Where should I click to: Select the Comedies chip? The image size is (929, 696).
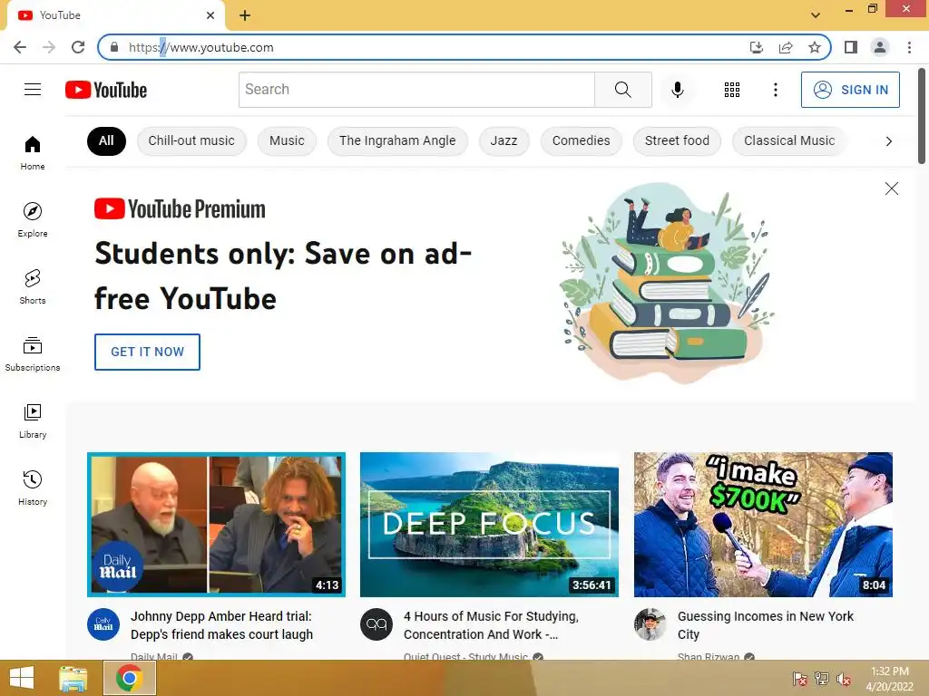click(x=582, y=141)
